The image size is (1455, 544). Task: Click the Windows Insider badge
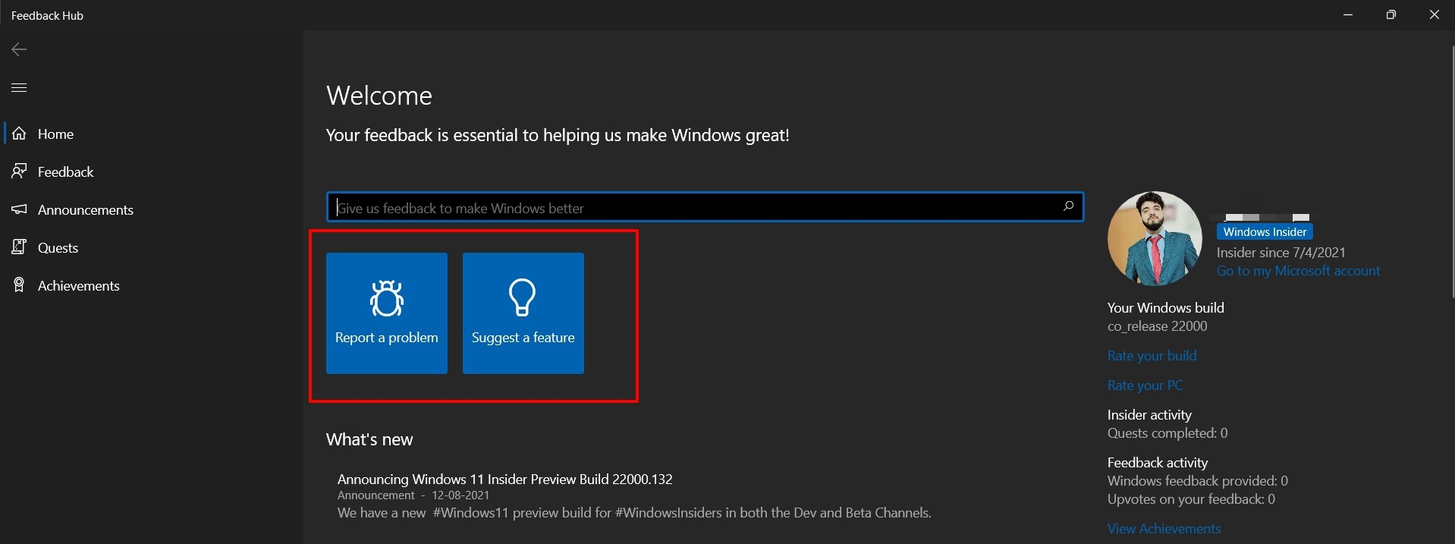[1265, 232]
